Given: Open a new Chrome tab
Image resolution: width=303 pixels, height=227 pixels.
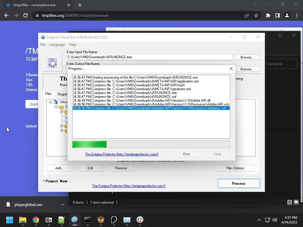Looking at the screenshot, I should tap(80, 5).
